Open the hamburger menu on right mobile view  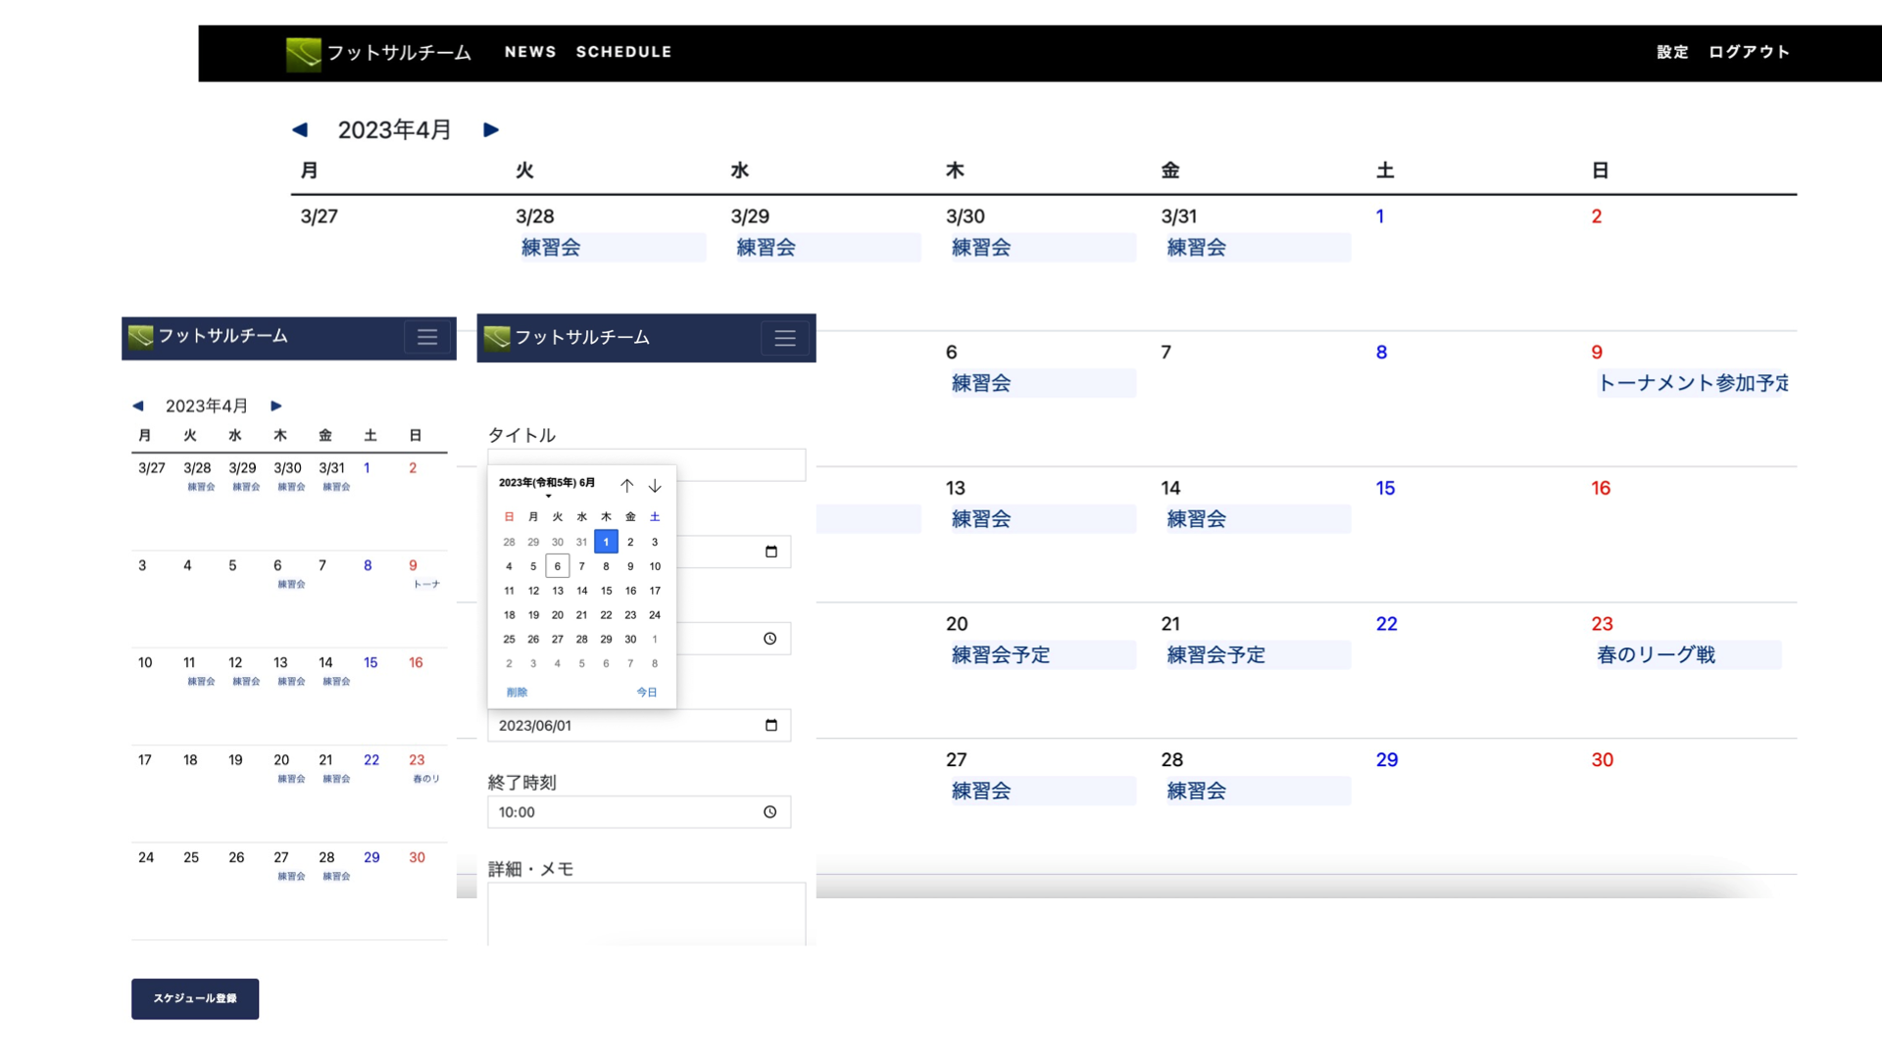click(x=784, y=338)
